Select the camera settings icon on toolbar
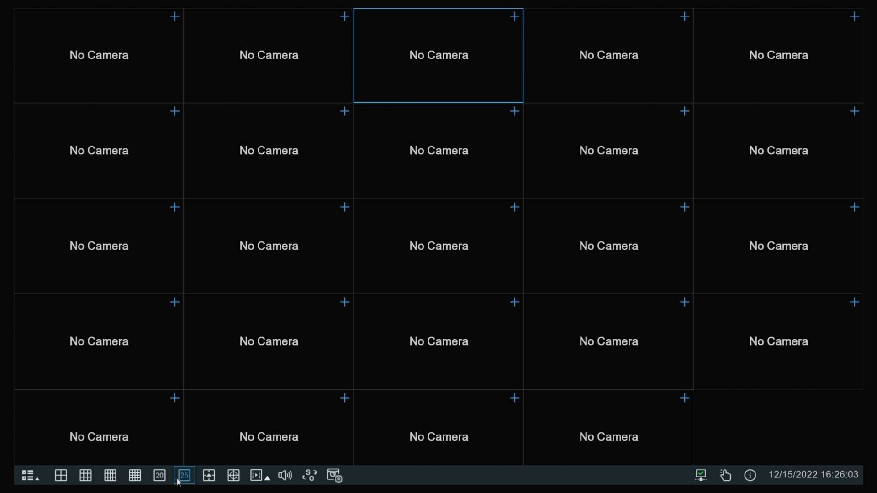877x493 pixels. tap(335, 476)
